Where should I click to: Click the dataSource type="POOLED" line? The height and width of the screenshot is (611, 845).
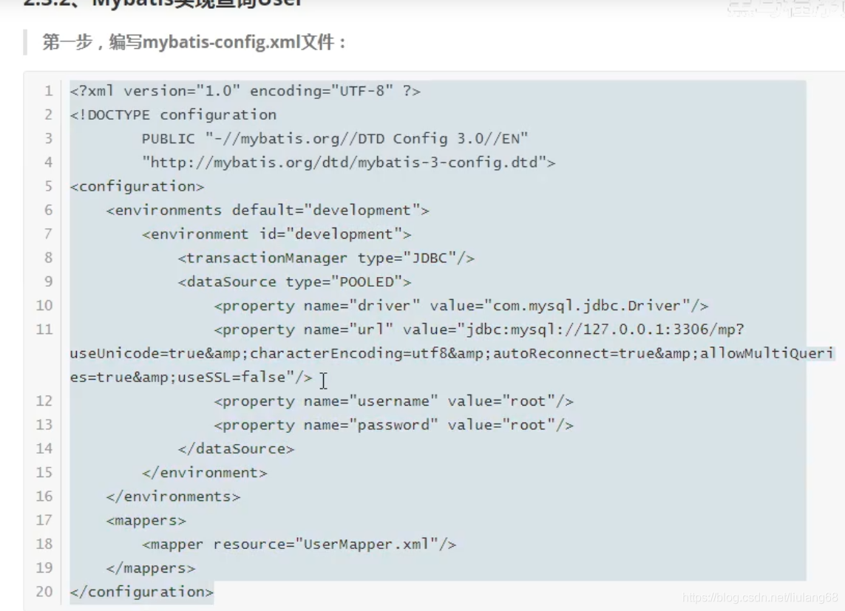pyautogui.click(x=294, y=281)
